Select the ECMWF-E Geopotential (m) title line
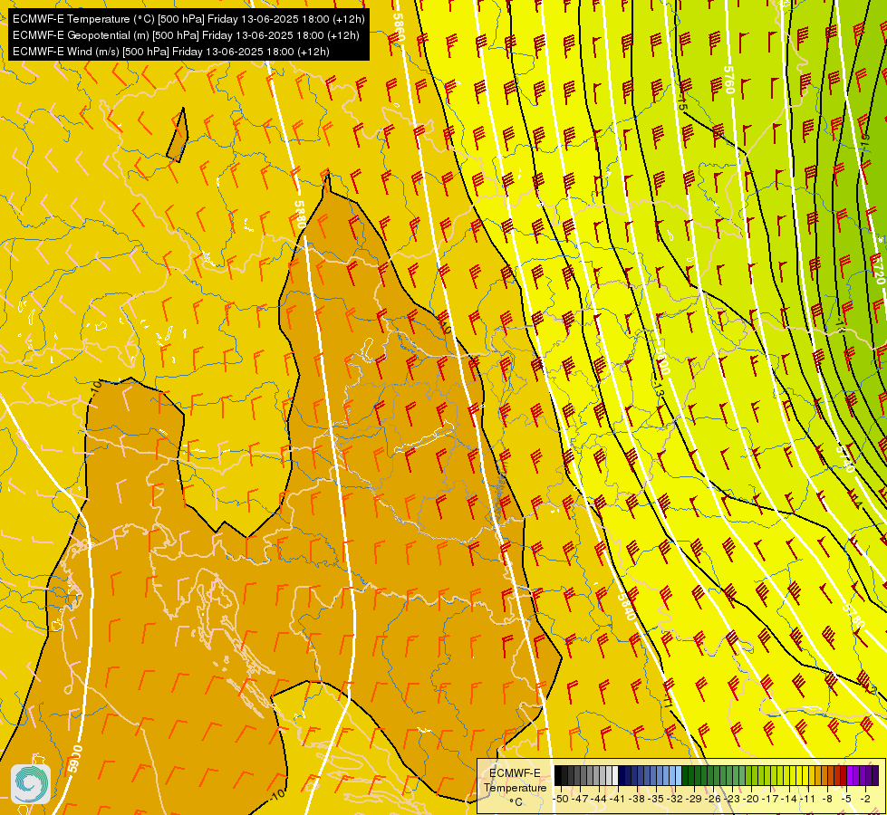Image resolution: width=887 pixels, height=815 pixels. tap(186, 35)
